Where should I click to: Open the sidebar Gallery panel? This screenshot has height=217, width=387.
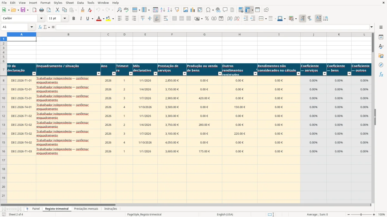[381, 56]
